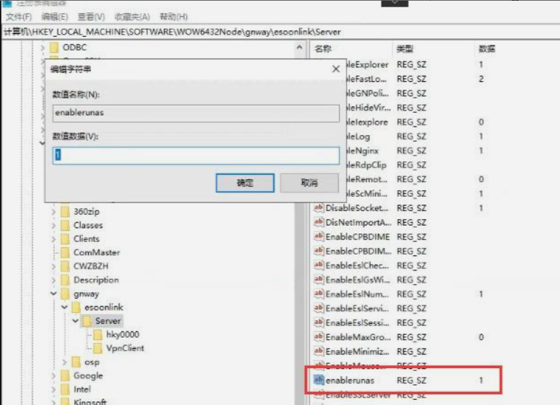Close the edit string dialog

click(335, 69)
